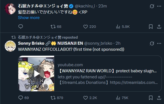
Task: Reply to the kachiru_i post
Action: [x=21, y=26]
